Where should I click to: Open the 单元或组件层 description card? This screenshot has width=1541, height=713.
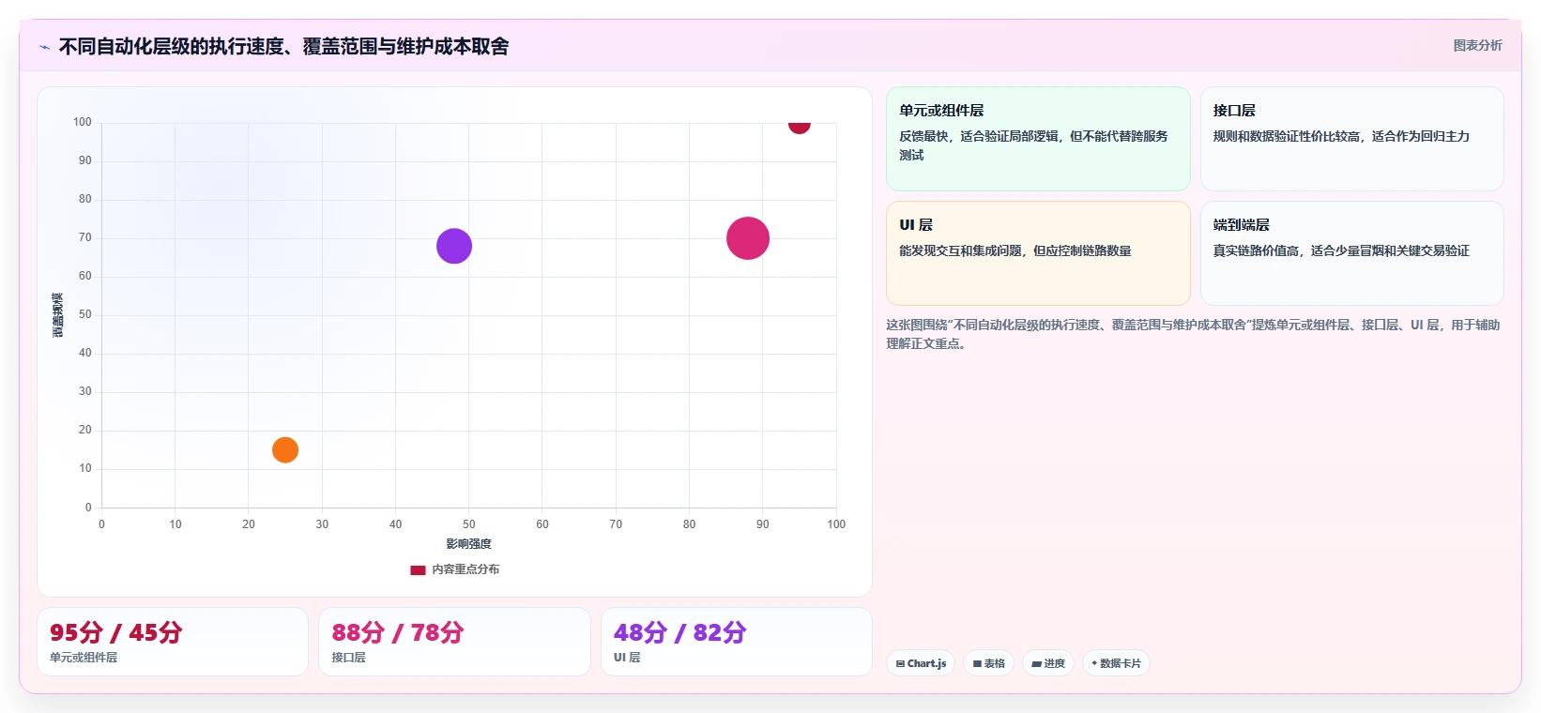[1038, 139]
